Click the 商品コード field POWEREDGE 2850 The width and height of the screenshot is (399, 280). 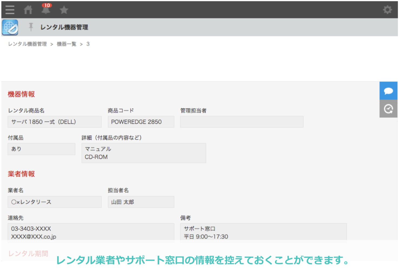(141, 122)
